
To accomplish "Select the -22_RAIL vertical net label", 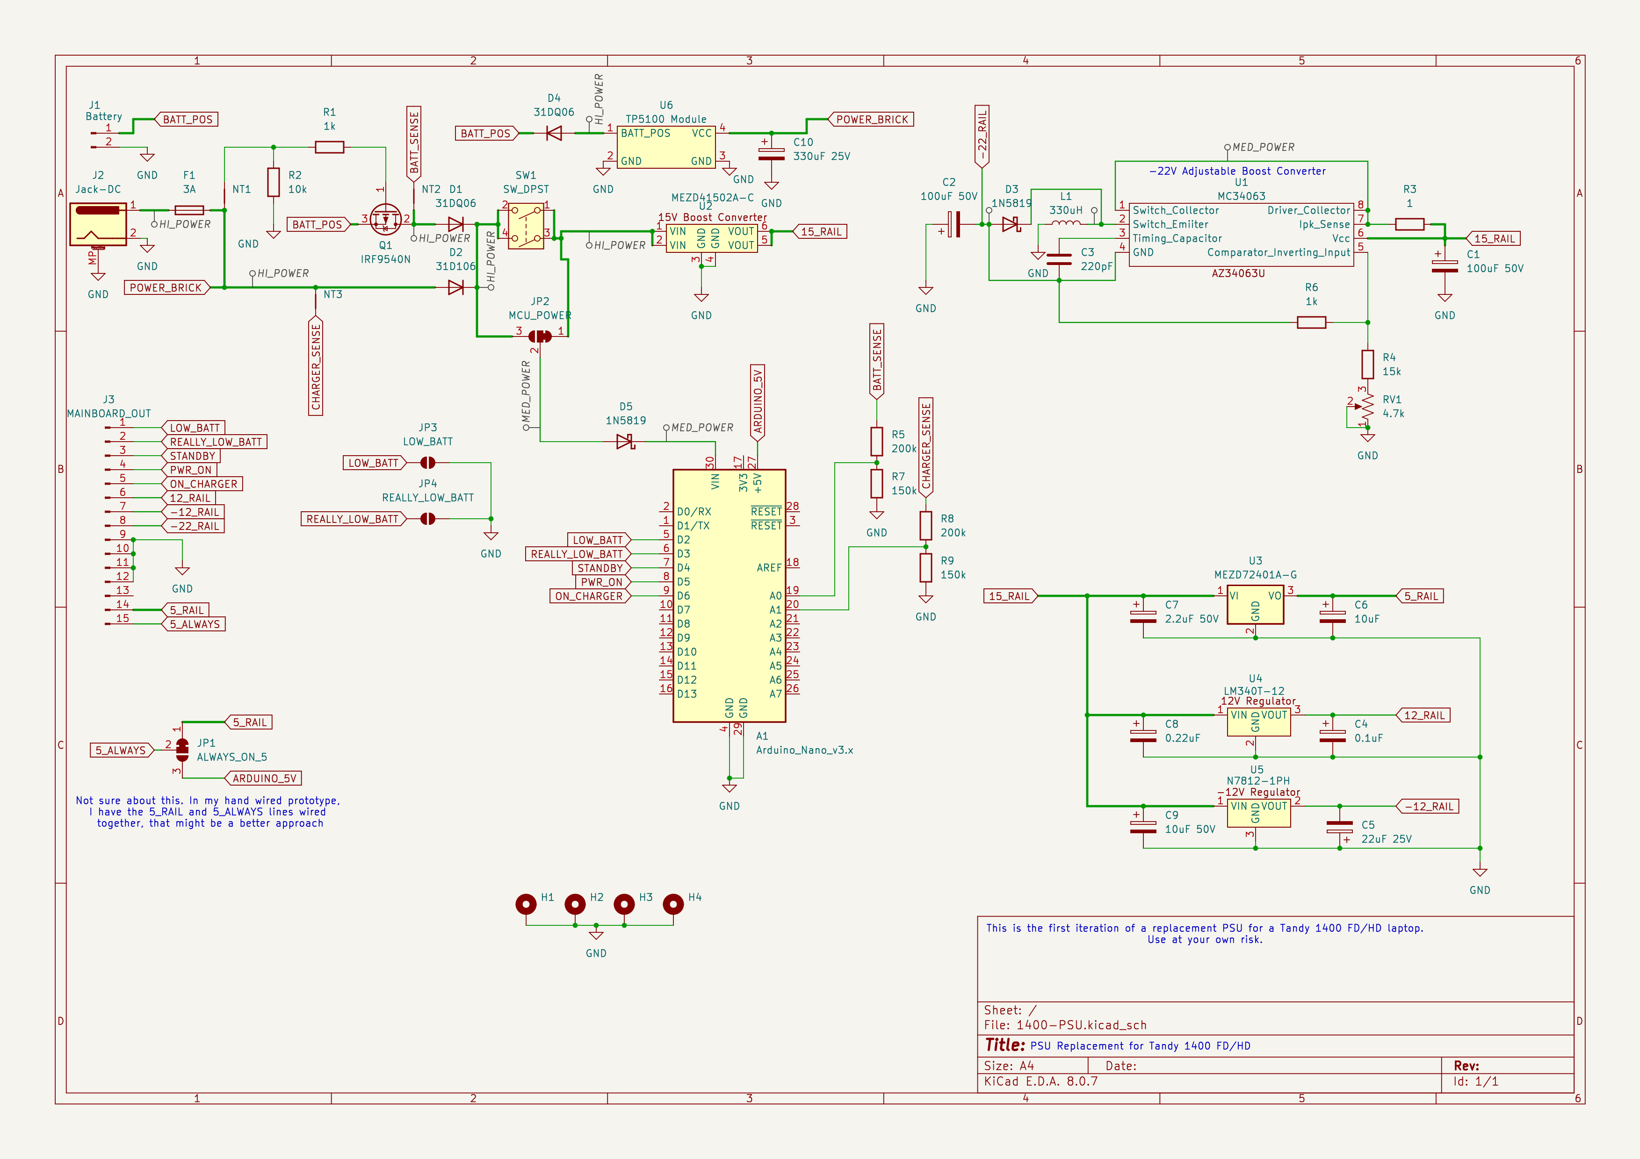I will [982, 137].
